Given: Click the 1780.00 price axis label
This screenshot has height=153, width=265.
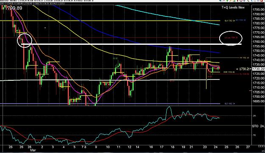Looking at the screenshot, I should (258, 23).
